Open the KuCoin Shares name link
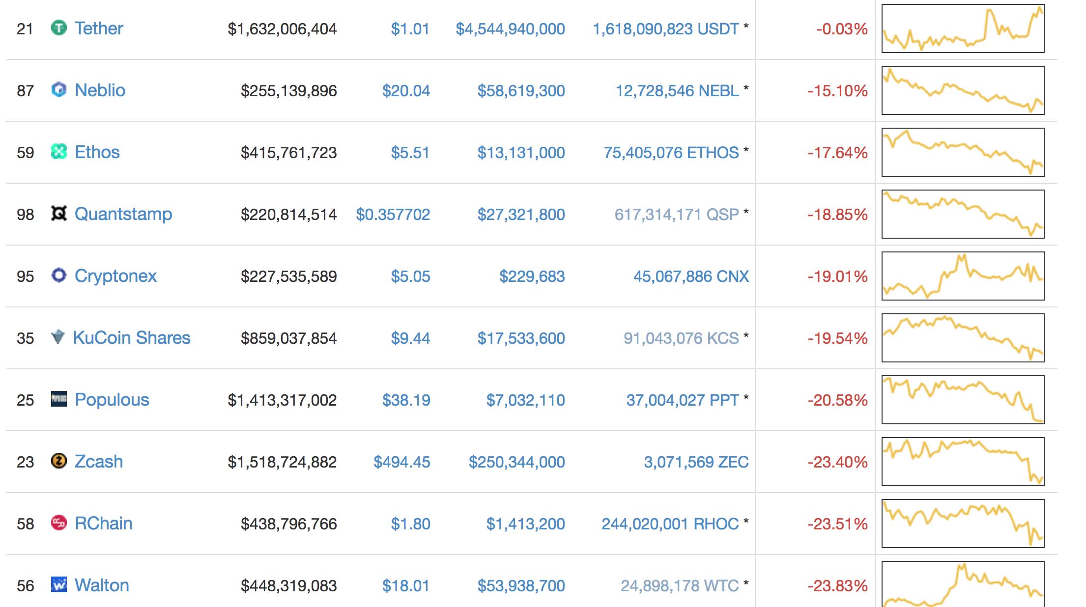Image resolution: width=1086 pixels, height=607 pixels. pyautogui.click(x=131, y=338)
